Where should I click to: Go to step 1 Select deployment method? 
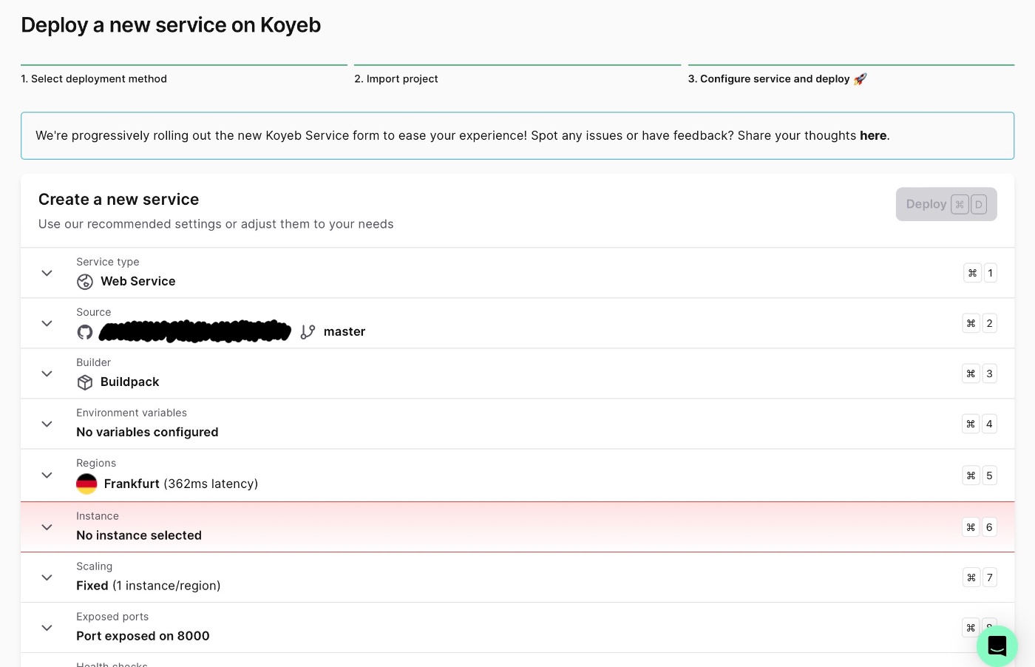pos(94,79)
